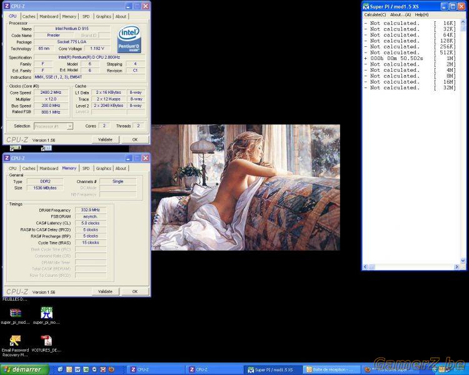Click the red M icon in quick launch
This screenshot has height=375, width=469.
103,369
